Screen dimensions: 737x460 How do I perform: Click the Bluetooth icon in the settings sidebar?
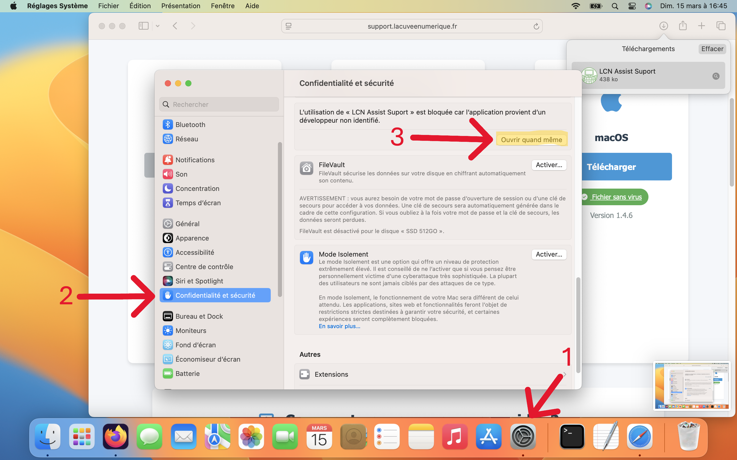[168, 125]
